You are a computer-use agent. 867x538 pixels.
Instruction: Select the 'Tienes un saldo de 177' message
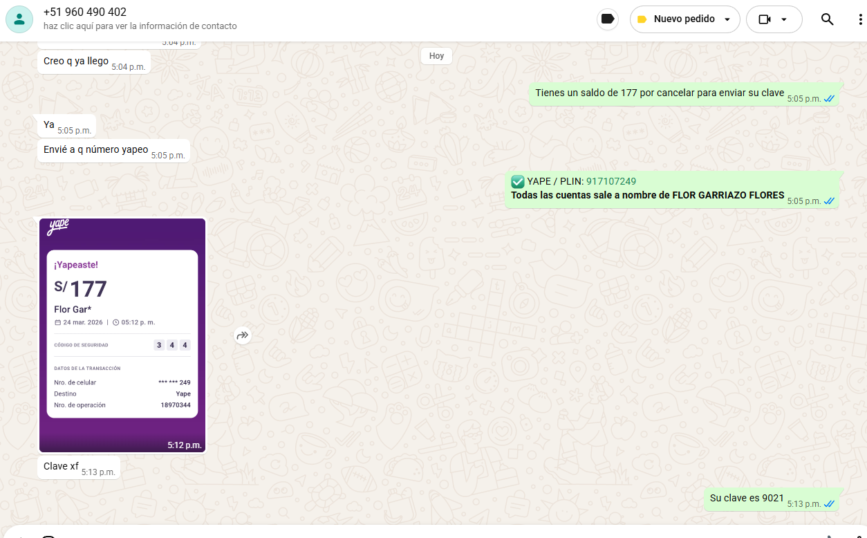click(660, 93)
